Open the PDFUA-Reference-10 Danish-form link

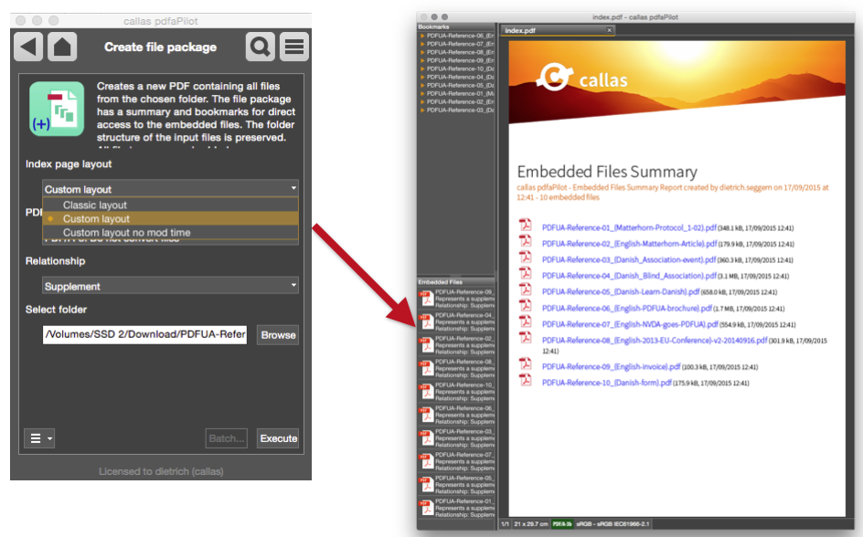click(x=606, y=383)
